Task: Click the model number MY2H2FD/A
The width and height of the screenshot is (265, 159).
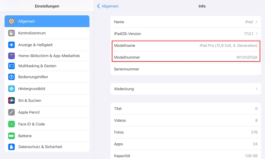Action: point(247,58)
